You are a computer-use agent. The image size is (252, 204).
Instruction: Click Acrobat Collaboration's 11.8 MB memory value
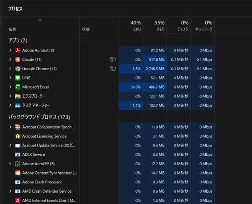(158, 127)
